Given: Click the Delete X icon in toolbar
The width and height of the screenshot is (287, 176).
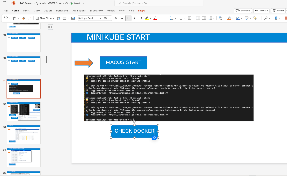Looking at the screenshot, I should click(x=29, y=18).
